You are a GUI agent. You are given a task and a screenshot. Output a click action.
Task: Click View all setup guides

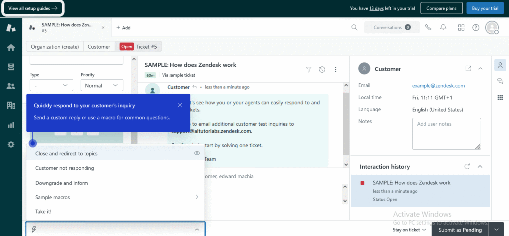click(33, 8)
